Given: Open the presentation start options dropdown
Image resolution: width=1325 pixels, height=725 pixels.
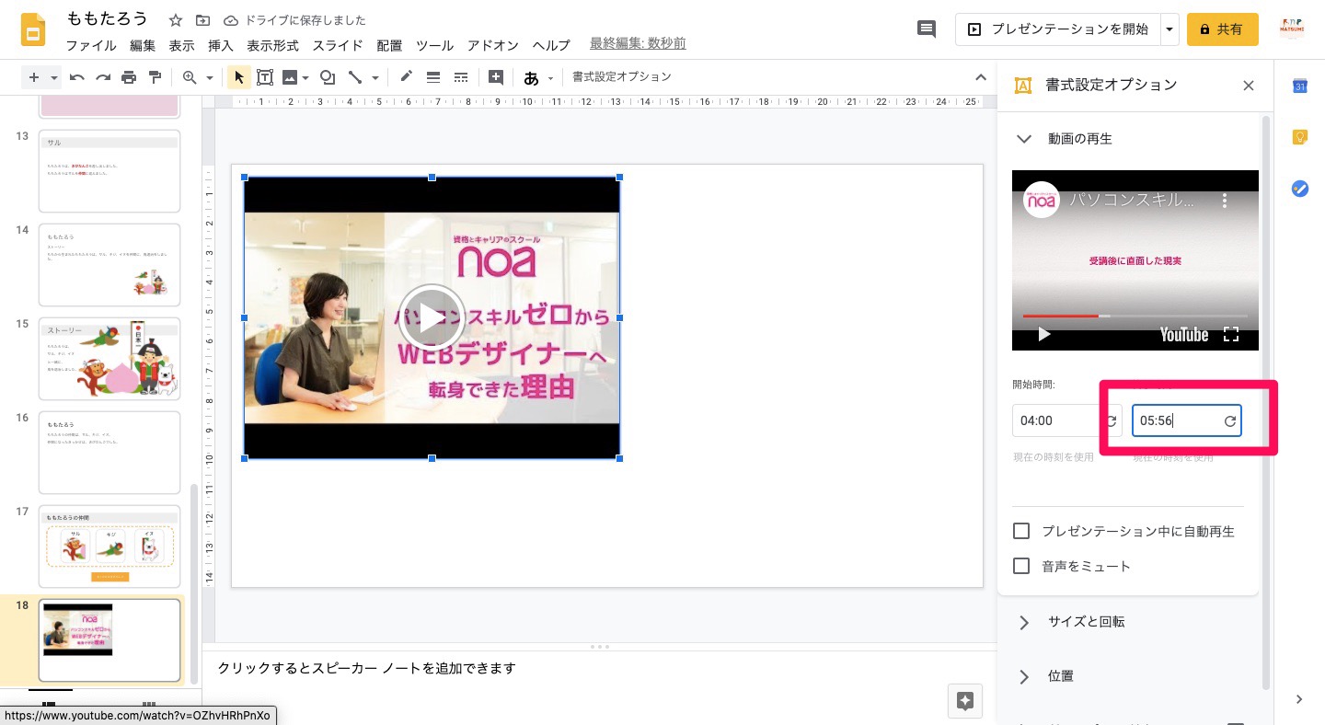Looking at the screenshot, I should point(1169,29).
